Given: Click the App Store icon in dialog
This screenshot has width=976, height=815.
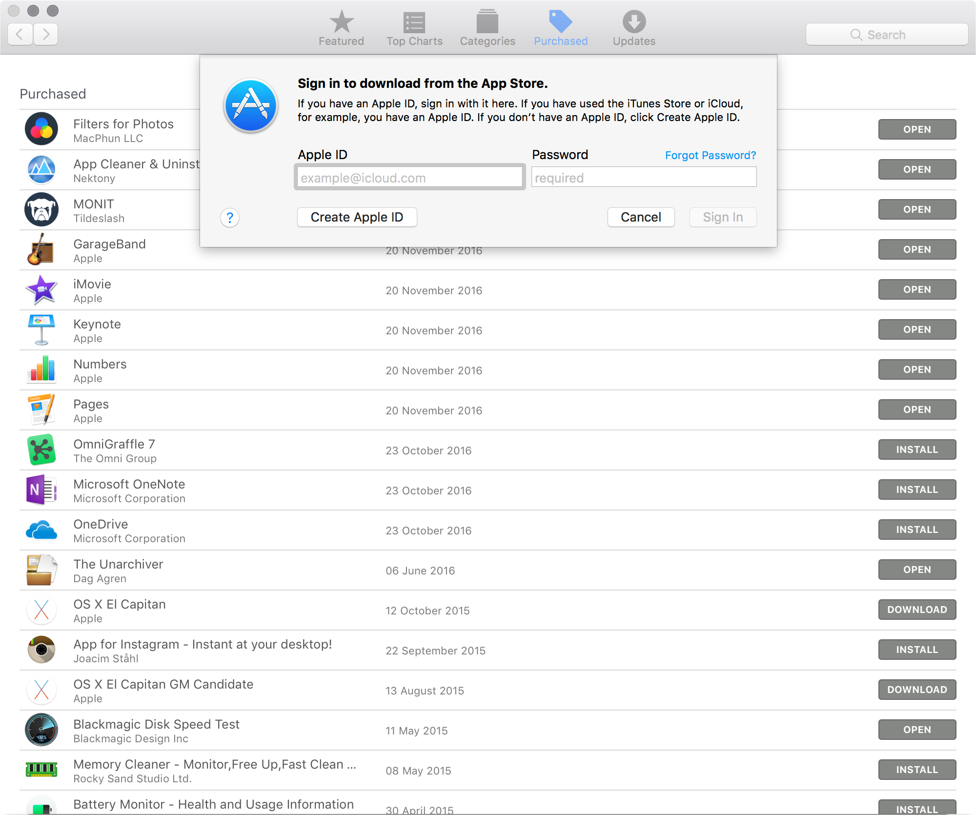Looking at the screenshot, I should (251, 106).
